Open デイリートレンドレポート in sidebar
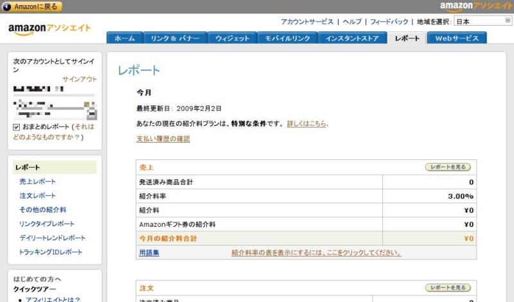 [x=53, y=238]
